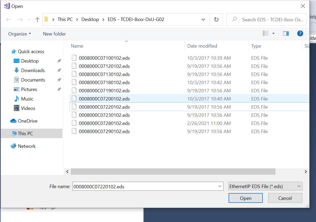Click the scroll left arrow
This screenshot has width=316, height=222.
point(67,171)
